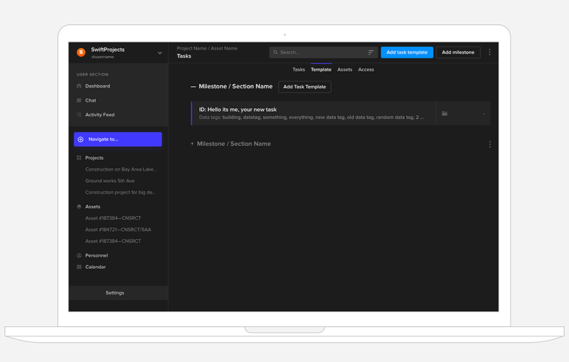Click the outlined Add Task Template button

point(304,87)
